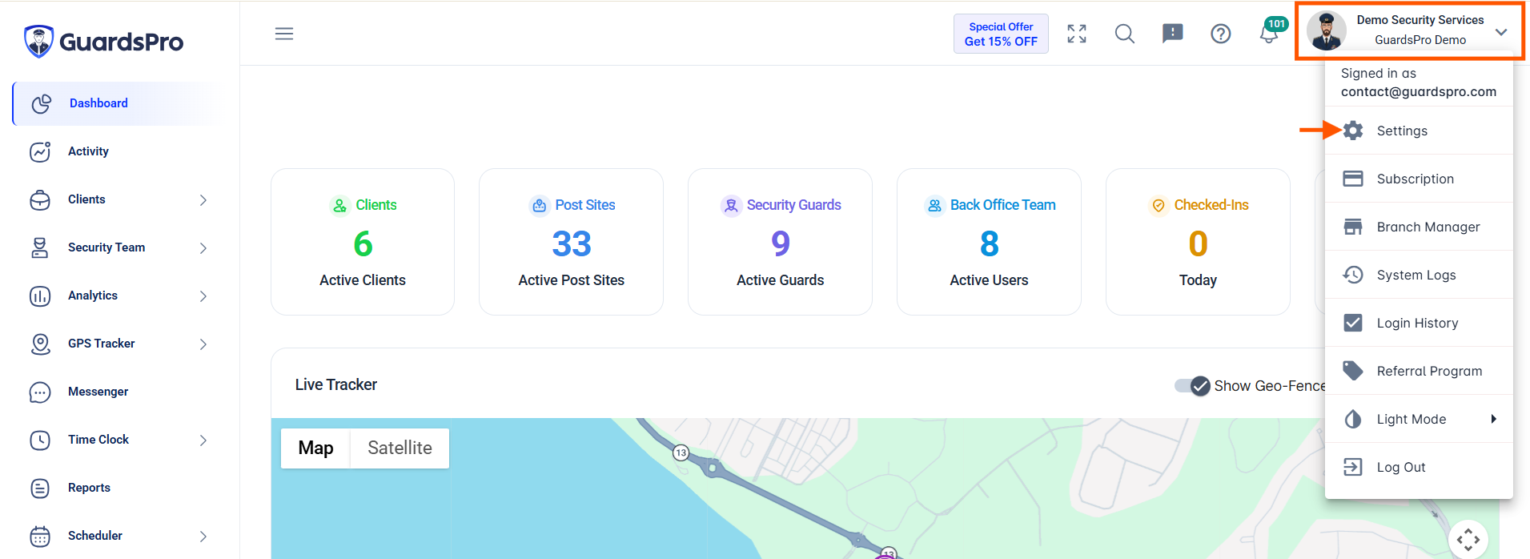Click the Login History check icon
This screenshot has width=1530, height=559.
click(x=1353, y=323)
